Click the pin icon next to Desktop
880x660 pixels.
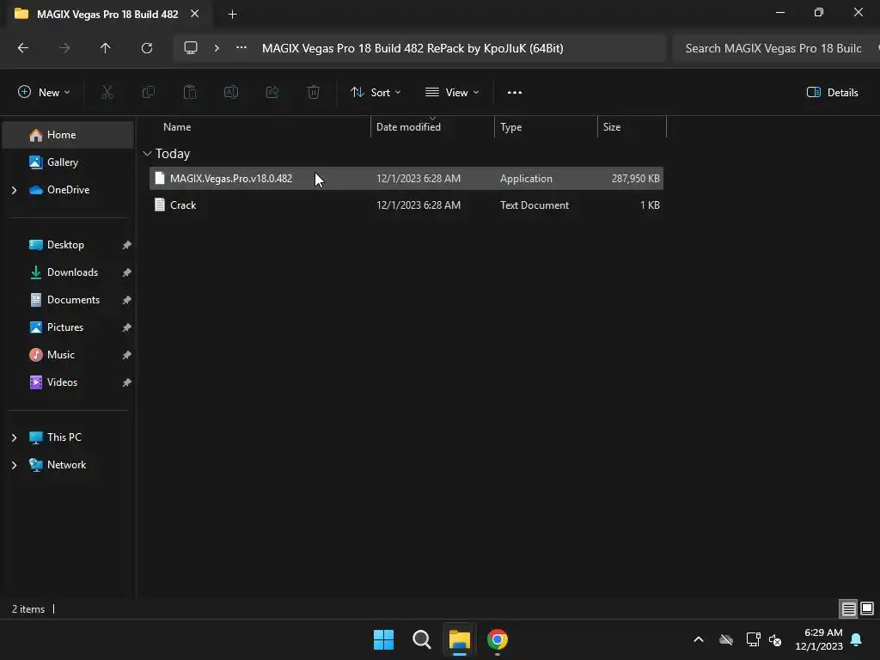(x=127, y=245)
